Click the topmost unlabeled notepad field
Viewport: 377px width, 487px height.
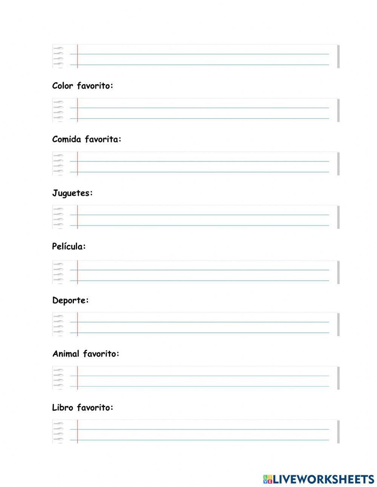point(204,57)
